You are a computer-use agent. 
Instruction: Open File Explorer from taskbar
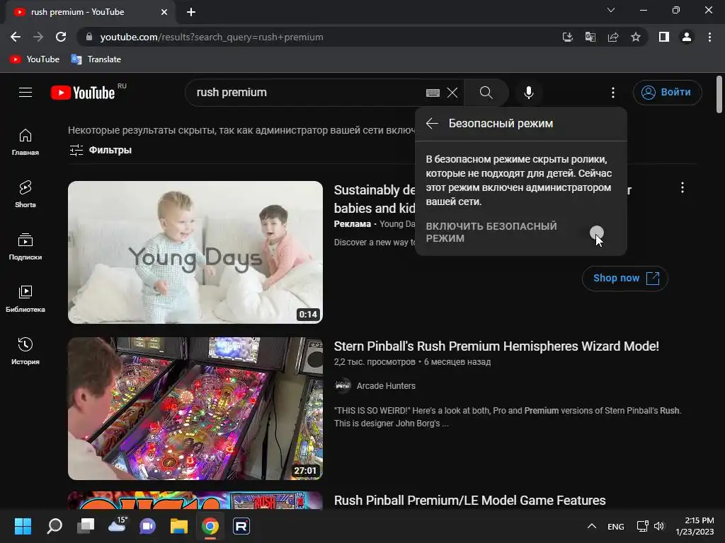pos(178,526)
